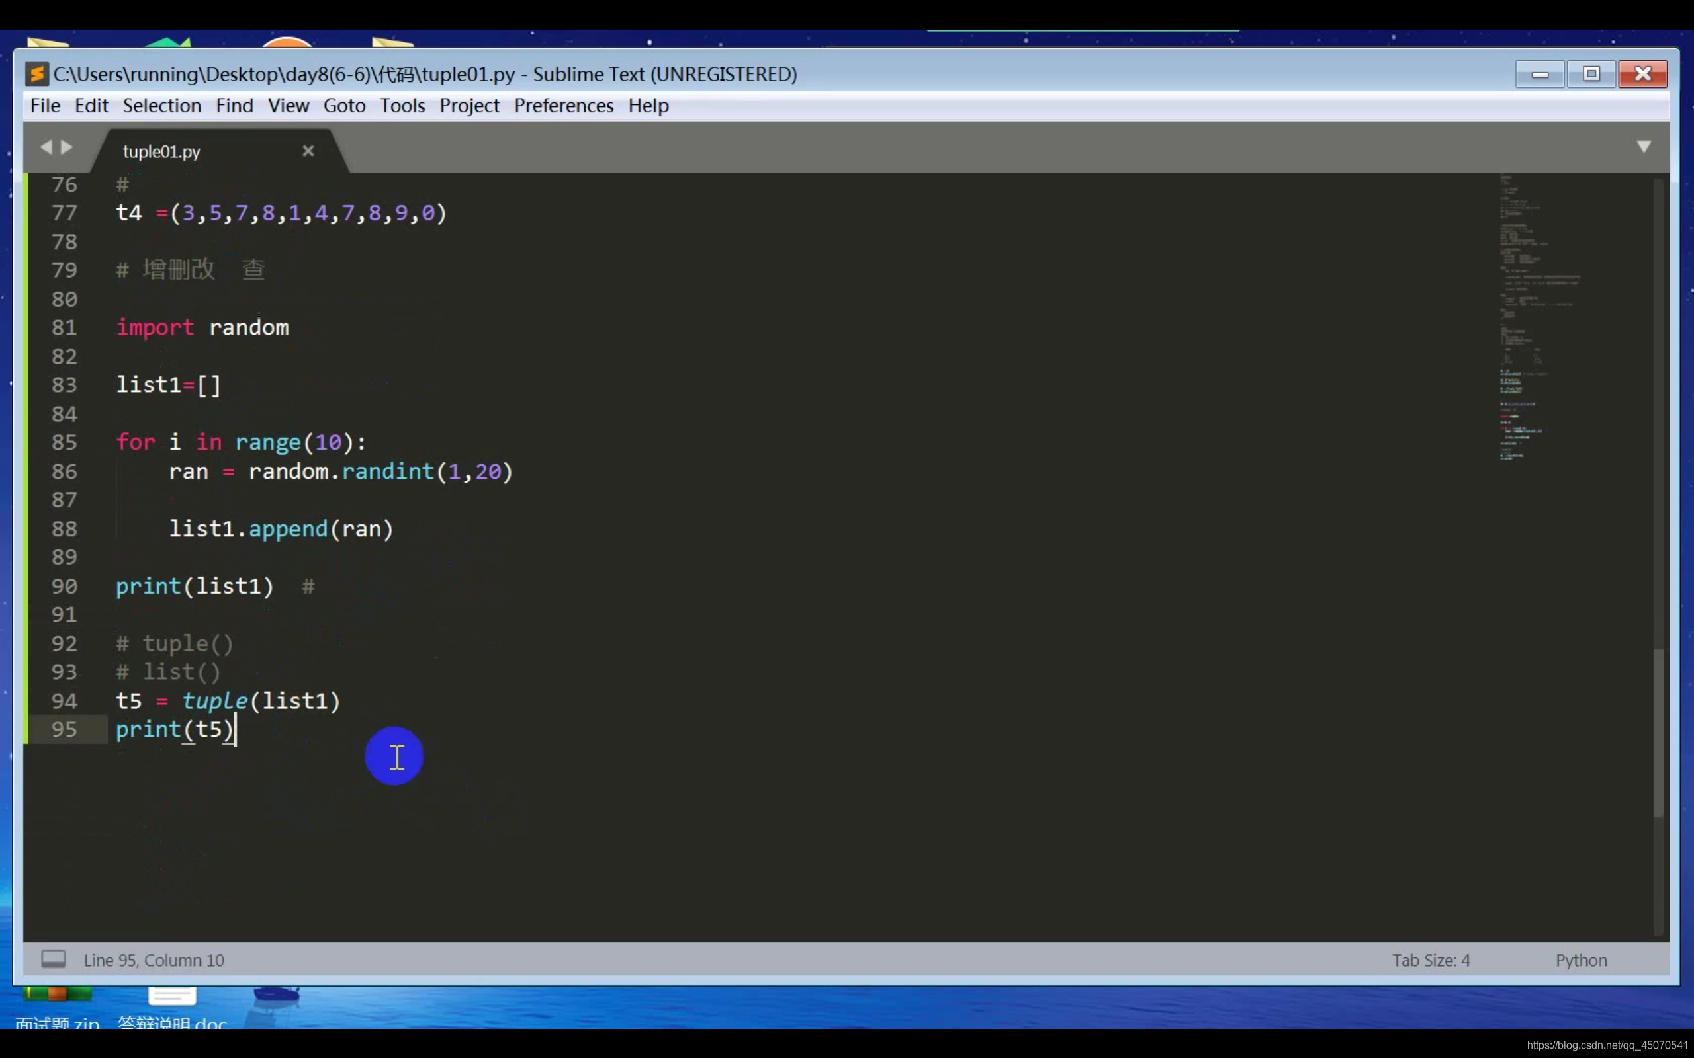Open the Selection menu
Image resolution: width=1694 pixels, height=1058 pixels.
[161, 106]
